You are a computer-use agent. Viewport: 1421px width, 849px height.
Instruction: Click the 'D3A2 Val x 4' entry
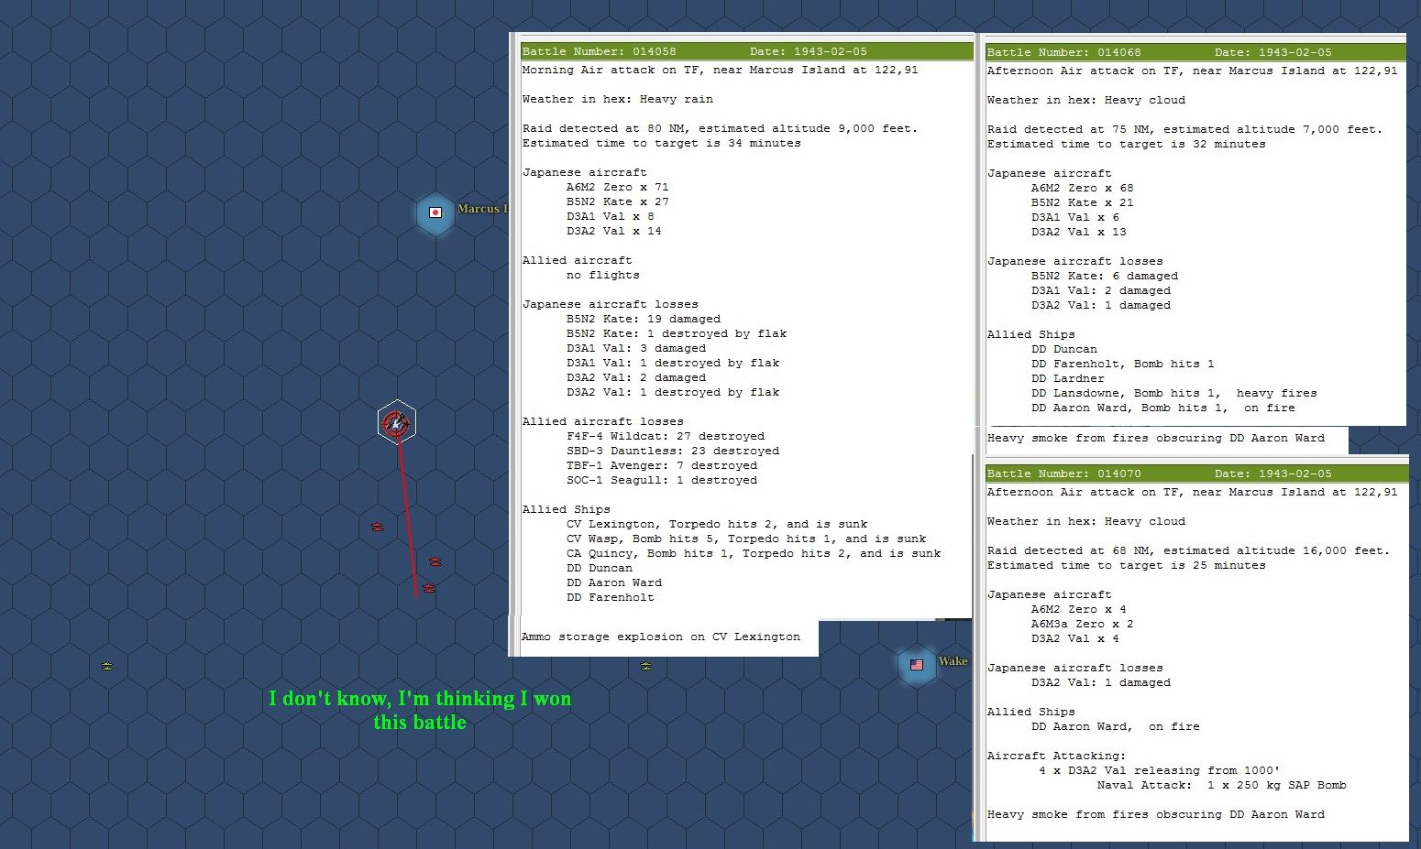click(x=1074, y=638)
